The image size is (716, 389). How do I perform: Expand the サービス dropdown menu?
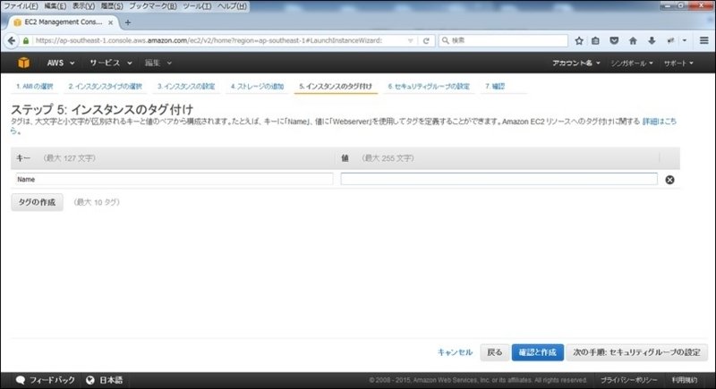[x=110, y=63]
